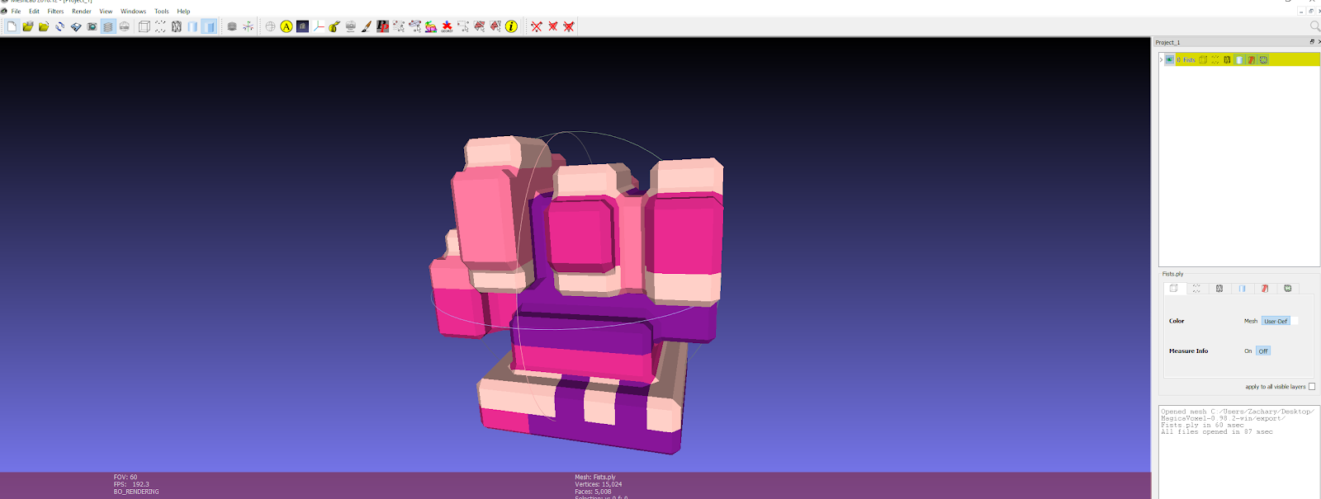The image size is (1321, 499).
Task: Click the Reload mesh icon
Action: tap(60, 26)
